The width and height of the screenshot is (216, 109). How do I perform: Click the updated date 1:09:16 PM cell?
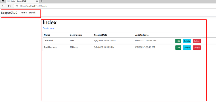[145, 47]
